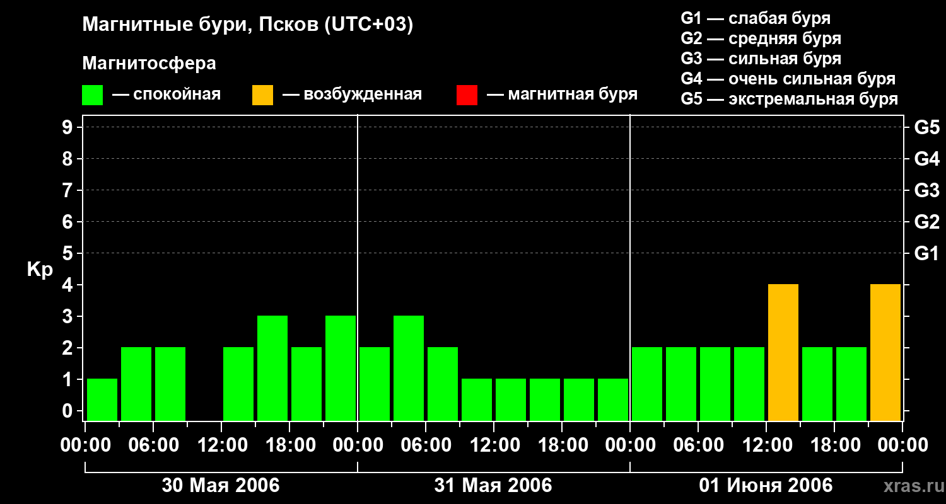Click the '06:00' time label under 31 Мая

tap(426, 445)
